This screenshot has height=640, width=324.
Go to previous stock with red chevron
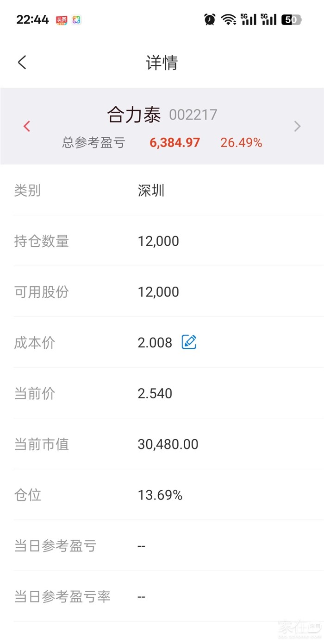click(27, 126)
